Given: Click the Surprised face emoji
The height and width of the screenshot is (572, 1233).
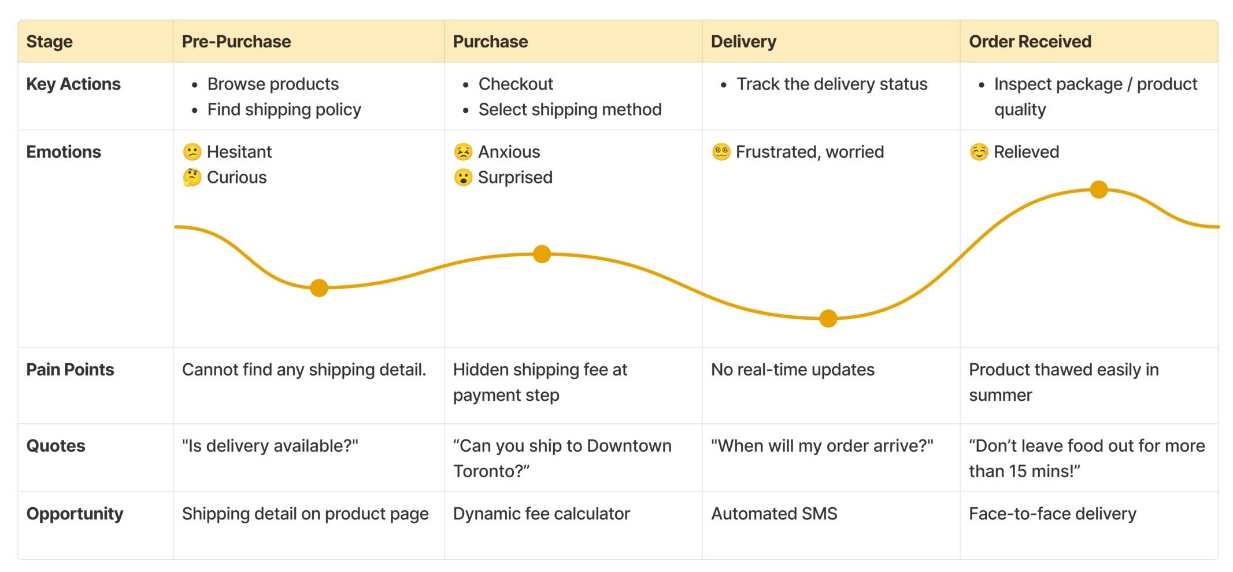Looking at the screenshot, I should (463, 178).
